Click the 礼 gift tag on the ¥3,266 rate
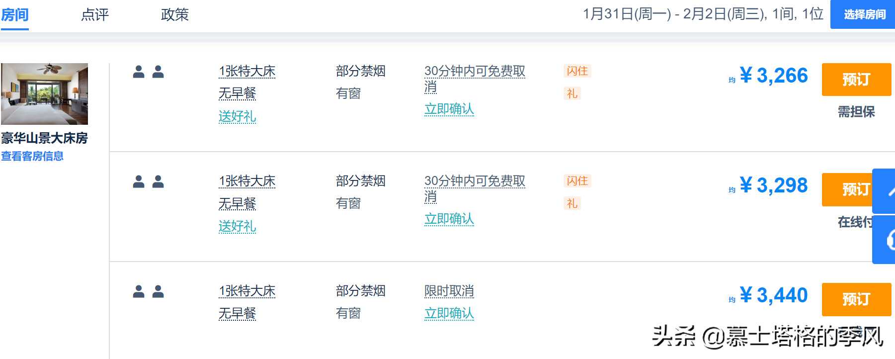This screenshot has width=895, height=359. [x=572, y=93]
